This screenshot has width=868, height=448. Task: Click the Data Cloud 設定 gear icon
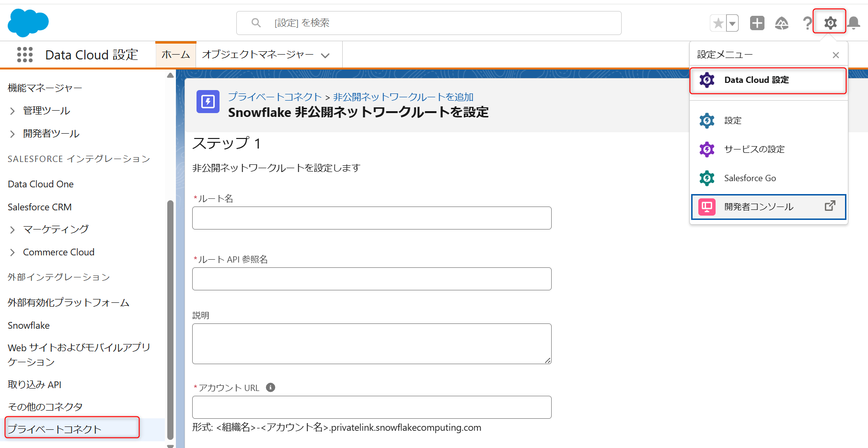pyautogui.click(x=707, y=80)
